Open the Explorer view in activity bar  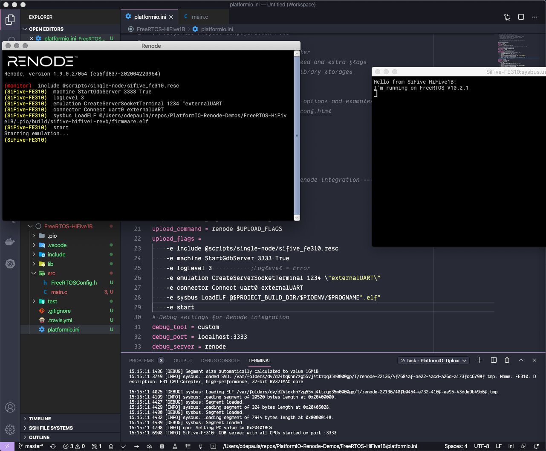tap(10, 20)
